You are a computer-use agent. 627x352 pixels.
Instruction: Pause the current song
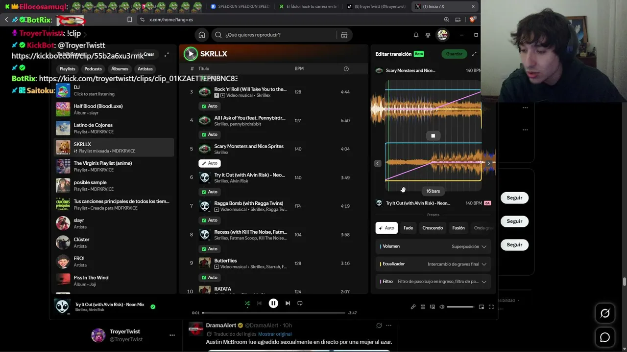273,303
